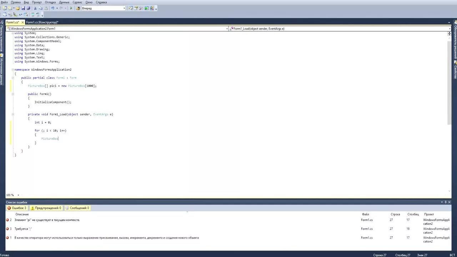Click the New Project toolbar icon
Viewport: 457px width, 257px height.
coord(4,8)
